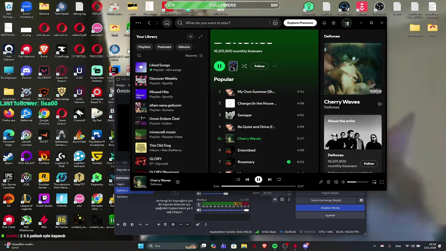Add Cherry Waves from the right panel plus icon
The width and height of the screenshot is (446, 251).
380,104
